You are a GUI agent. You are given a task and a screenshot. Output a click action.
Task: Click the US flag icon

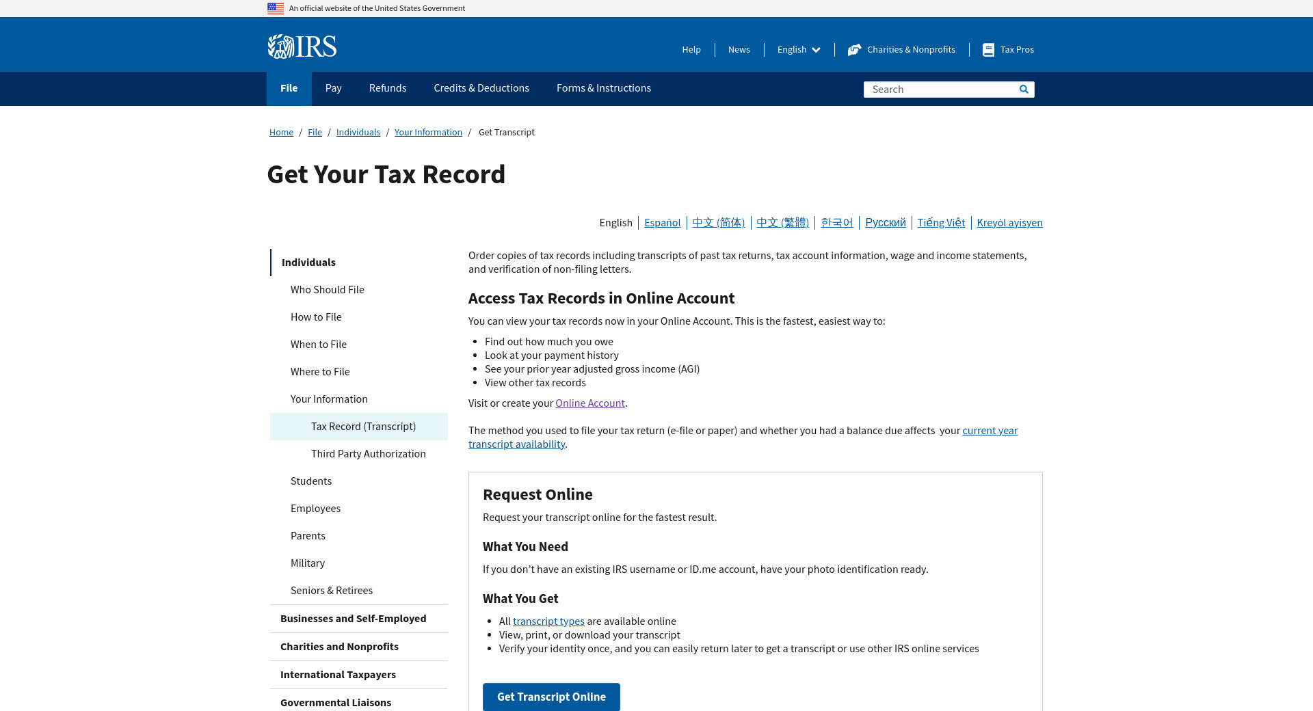point(276,8)
